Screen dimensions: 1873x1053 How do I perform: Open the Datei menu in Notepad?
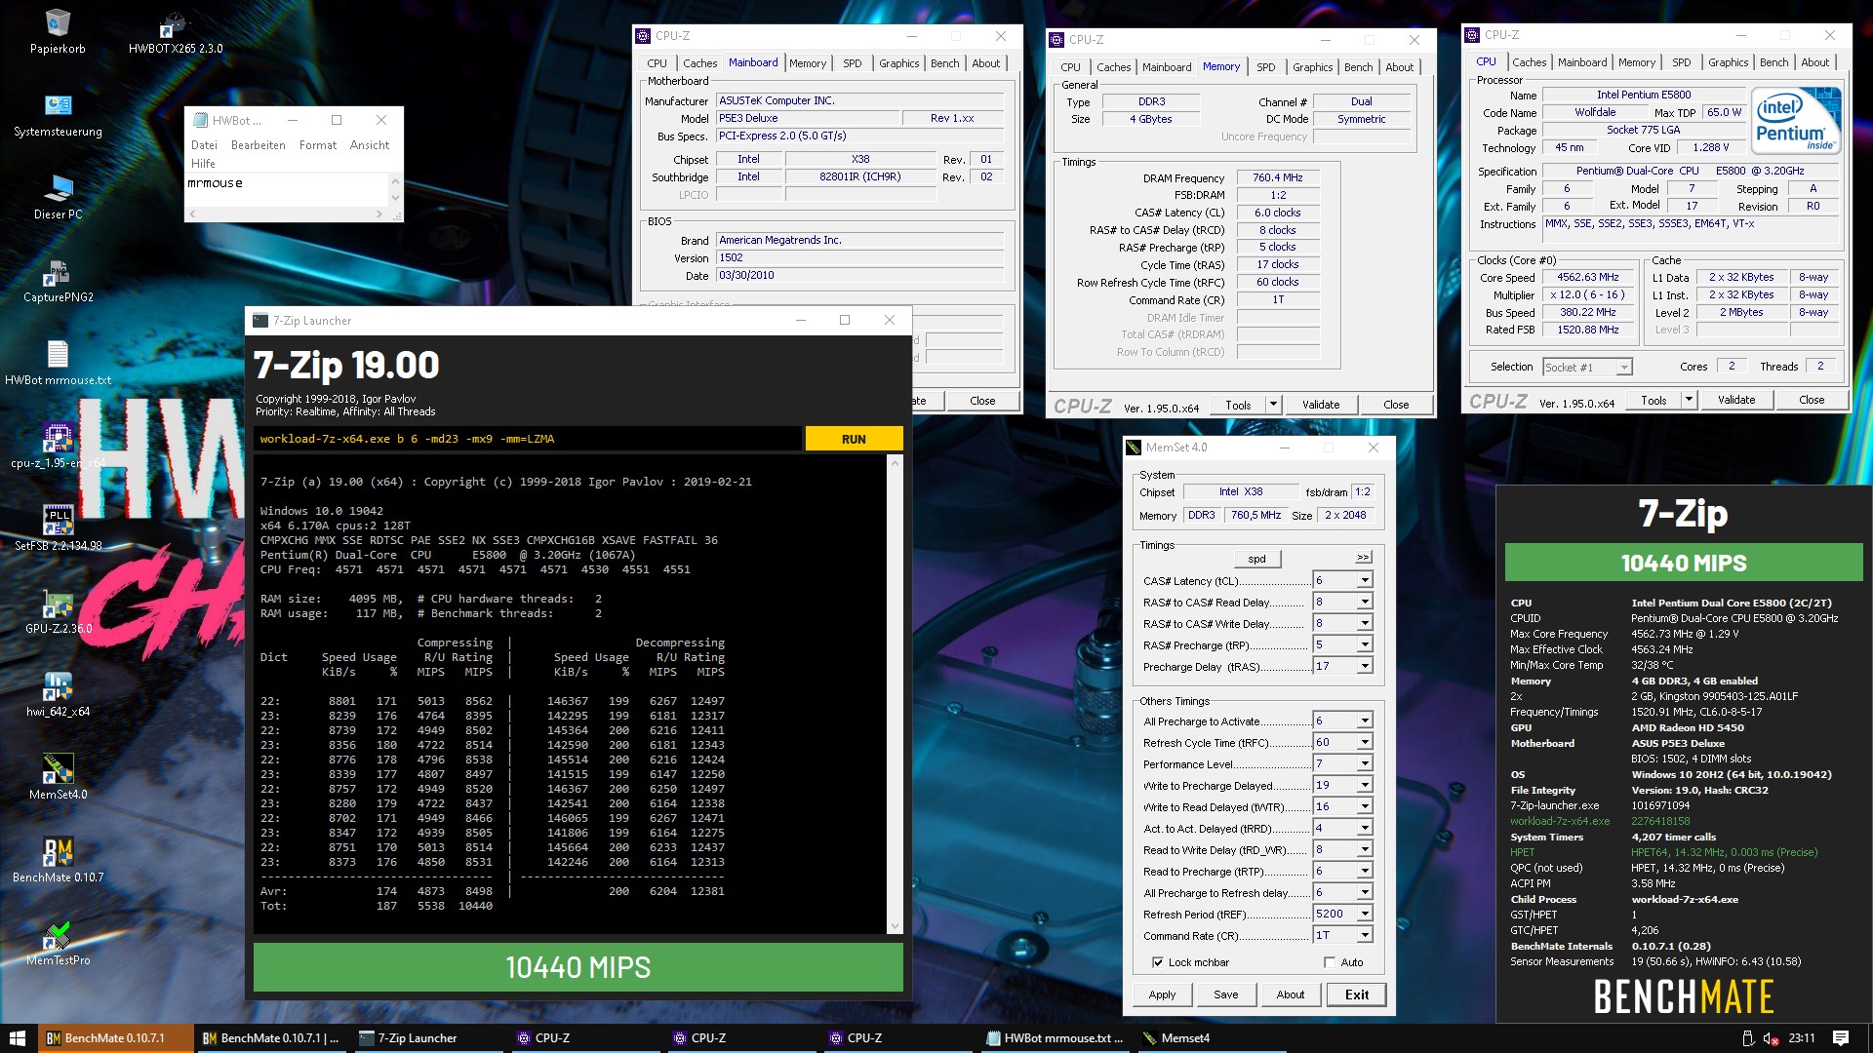click(204, 145)
